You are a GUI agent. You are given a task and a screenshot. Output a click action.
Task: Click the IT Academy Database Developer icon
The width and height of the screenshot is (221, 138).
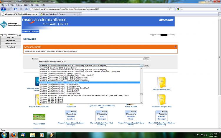click(71, 116)
